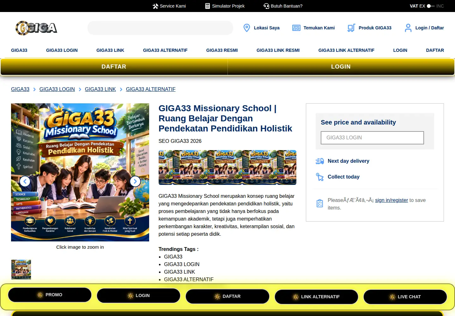Open the GIGA33 ALTERNATIF navigation item
Image resolution: width=455 pixels, height=316 pixels.
pos(165,50)
